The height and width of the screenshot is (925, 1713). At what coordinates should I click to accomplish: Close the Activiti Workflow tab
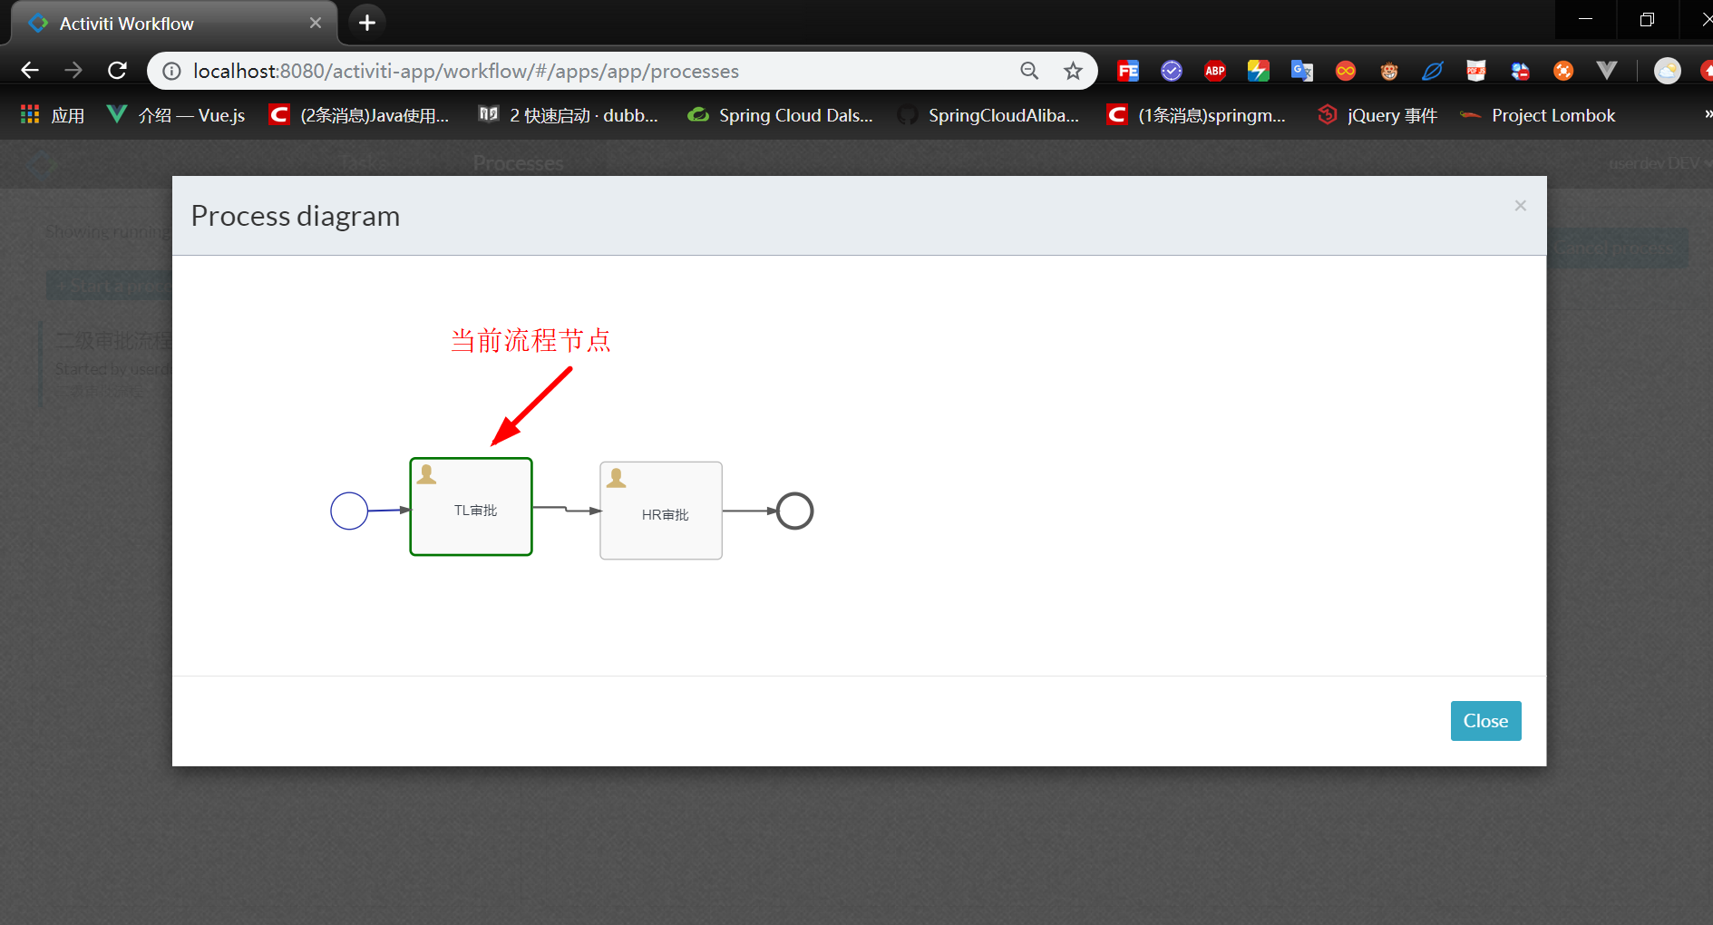tap(316, 23)
